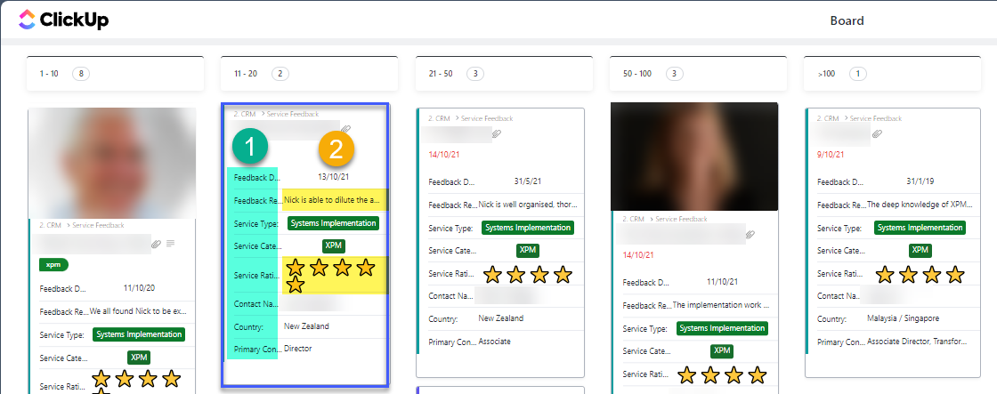Click the XPM category label on 31/5/21 card

529,251
